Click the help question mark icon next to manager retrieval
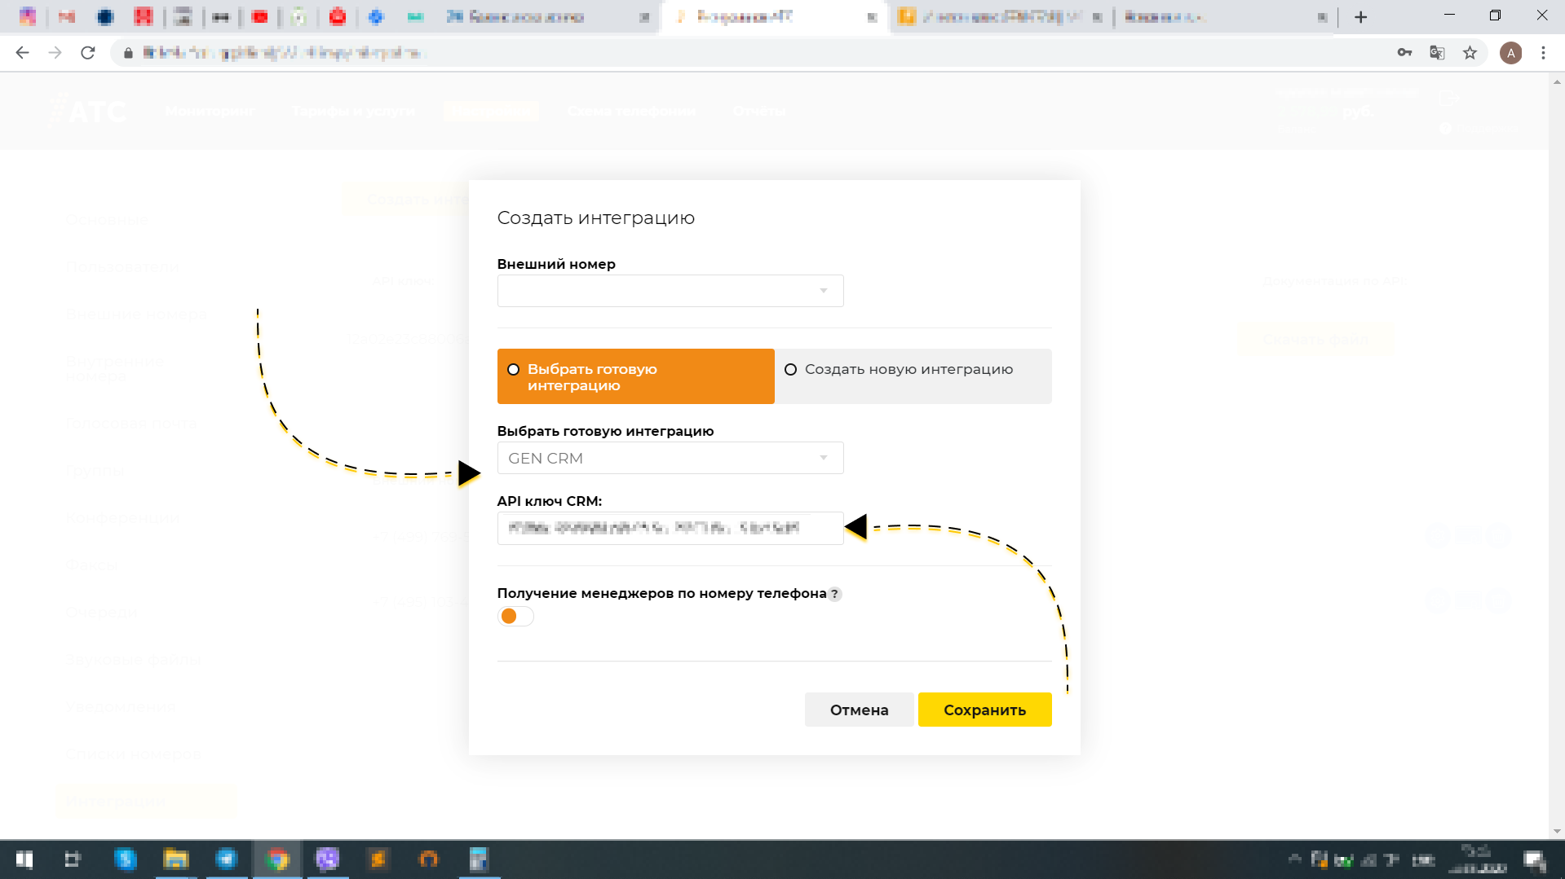This screenshot has width=1565, height=879. click(x=834, y=594)
